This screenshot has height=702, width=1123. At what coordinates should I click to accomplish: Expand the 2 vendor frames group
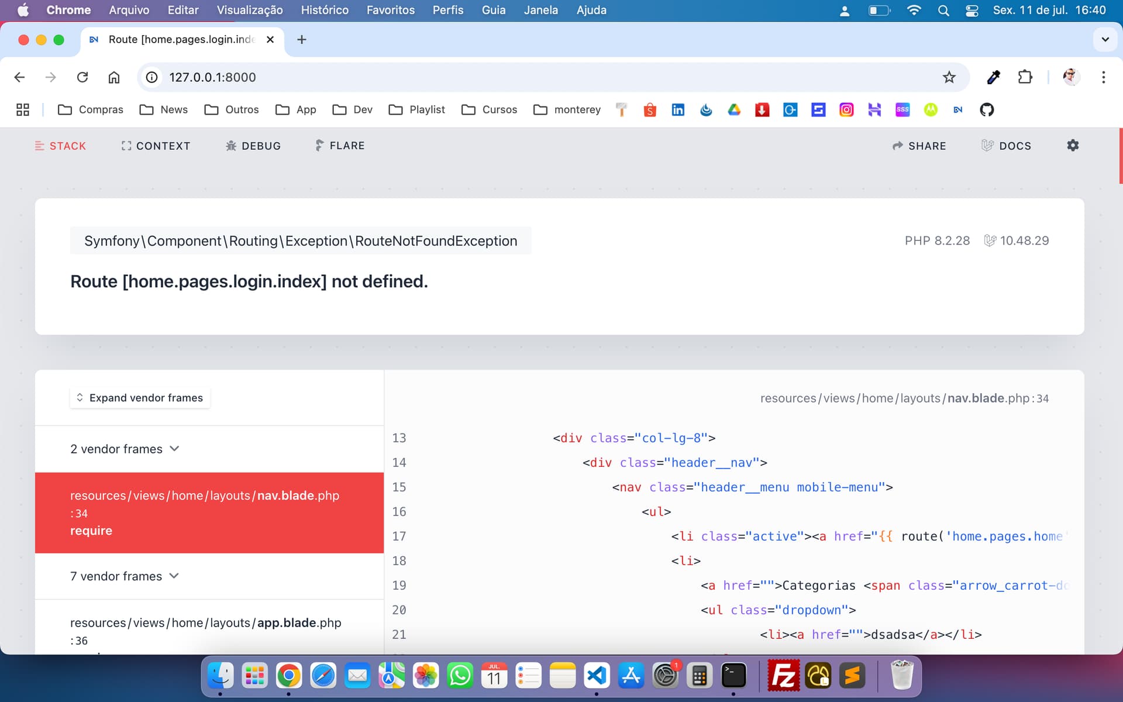tap(125, 449)
